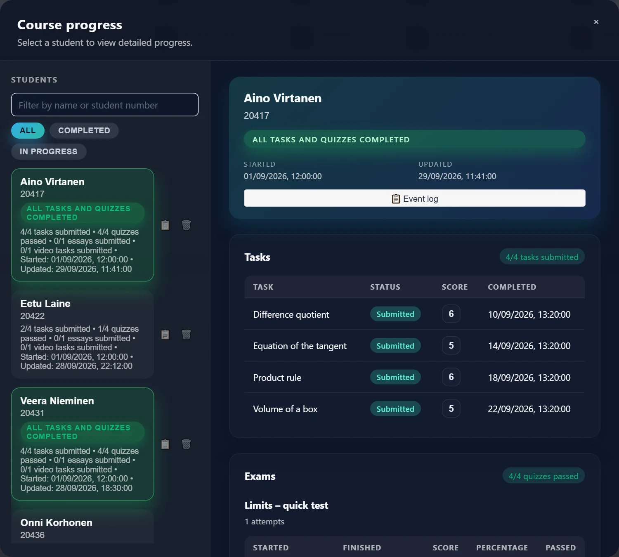This screenshot has height=557, width=619.
Task: Click score 5 for Volume of a box
Action: point(451,408)
